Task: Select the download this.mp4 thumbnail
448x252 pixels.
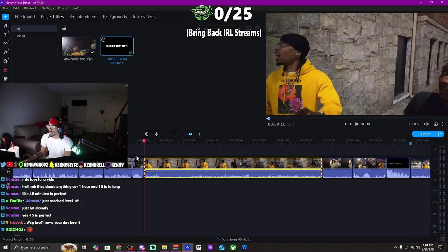Action: click(x=78, y=46)
